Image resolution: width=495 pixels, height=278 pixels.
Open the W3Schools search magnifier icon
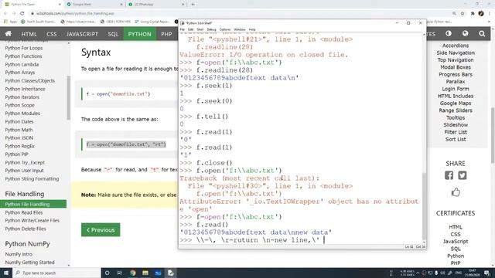(x=482, y=34)
